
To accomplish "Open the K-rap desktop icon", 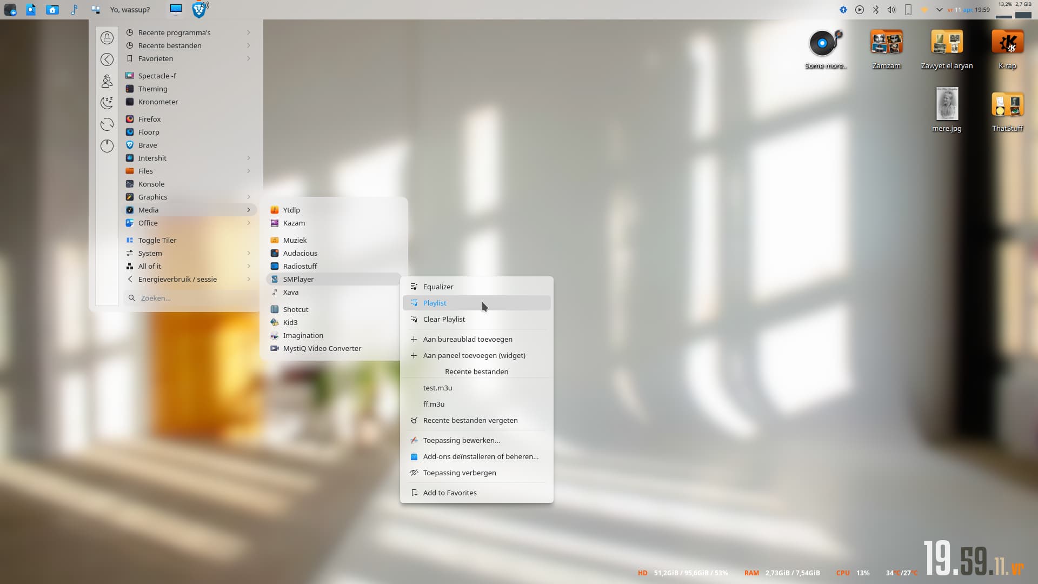I will click(1007, 50).
